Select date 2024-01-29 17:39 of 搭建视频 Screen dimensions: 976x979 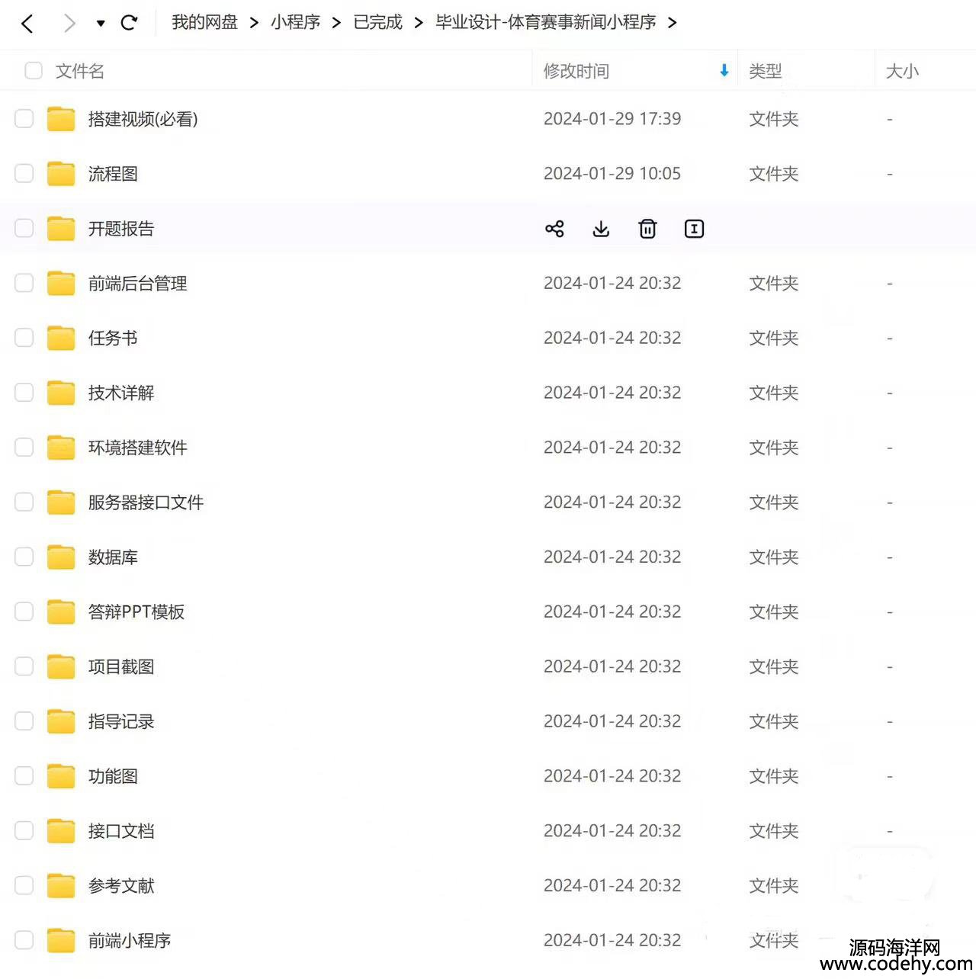coord(612,119)
